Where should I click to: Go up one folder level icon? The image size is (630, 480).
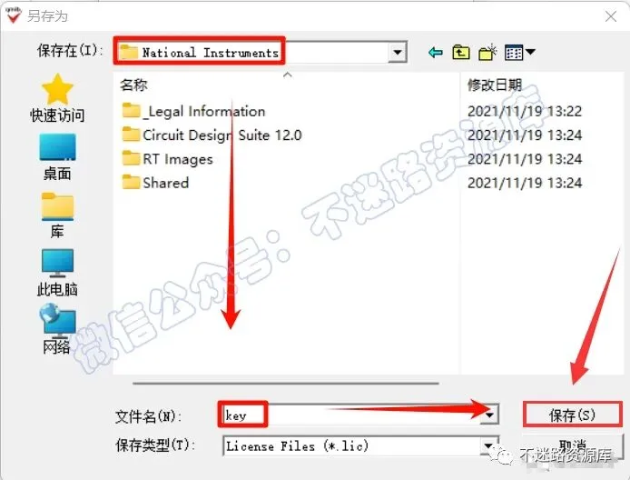pyautogui.click(x=461, y=53)
